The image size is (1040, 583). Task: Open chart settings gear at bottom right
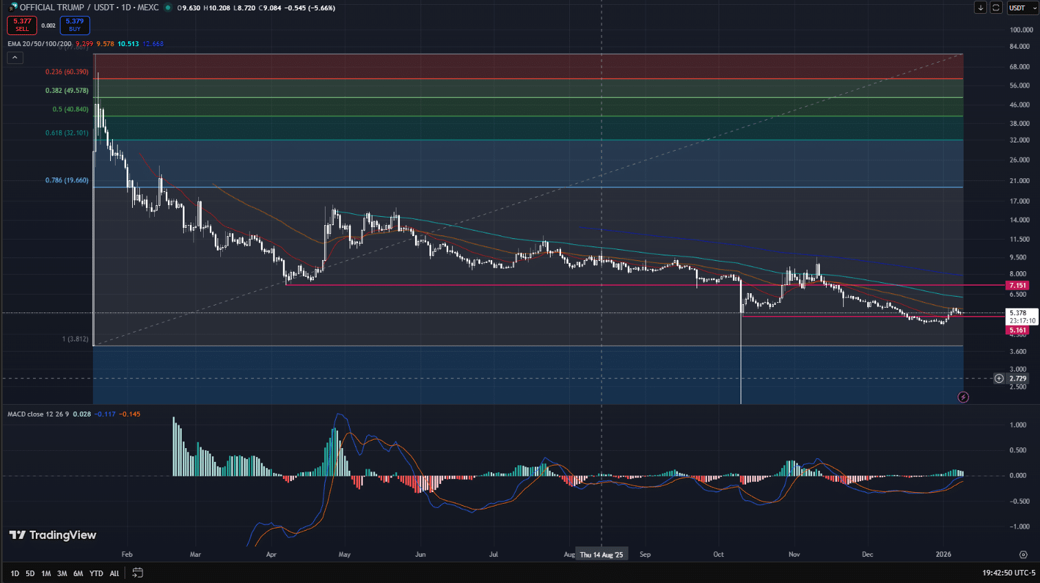(1023, 554)
